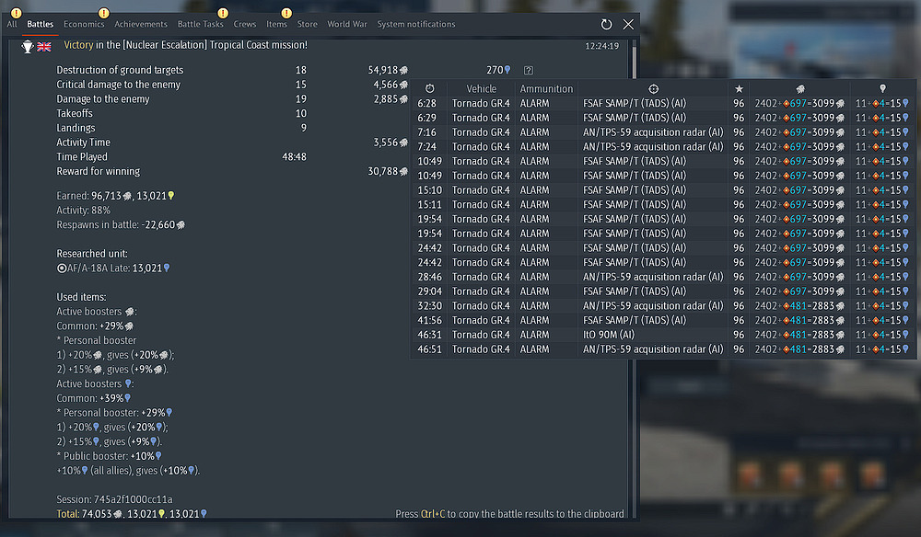Click the alert badge above the All tab
Image resolution: width=921 pixels, height=537 pixels.
coord(16,12)
